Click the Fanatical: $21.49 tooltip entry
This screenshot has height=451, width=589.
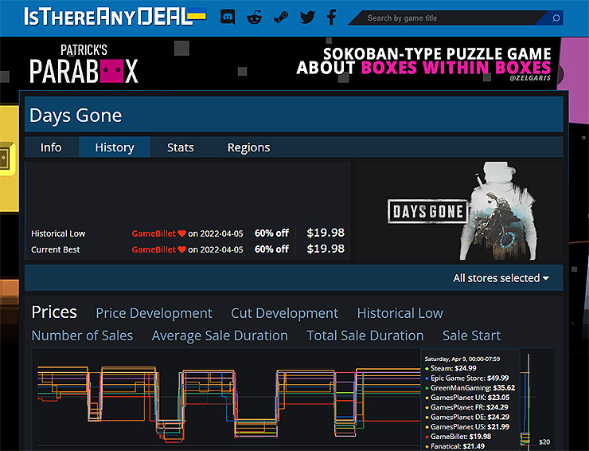[455, 446]
